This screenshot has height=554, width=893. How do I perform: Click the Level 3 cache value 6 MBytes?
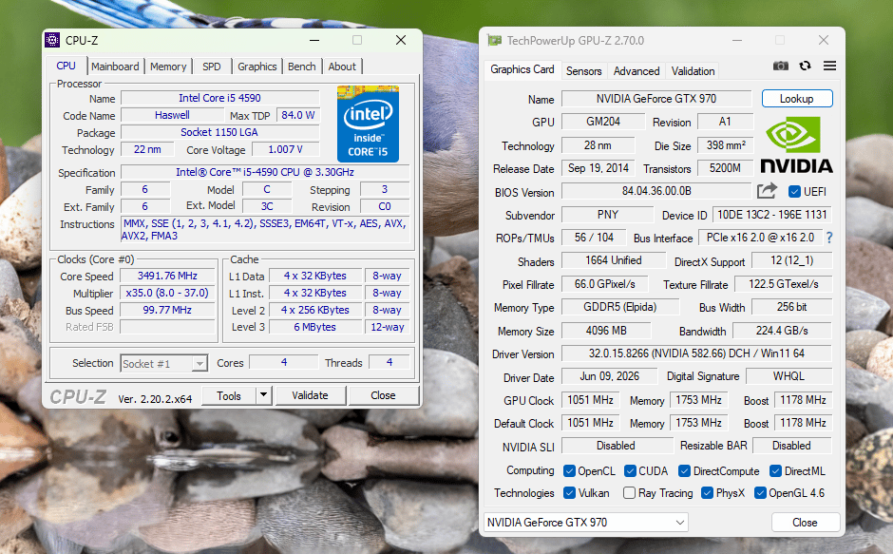pyautogui.click(x=315, y=327)
